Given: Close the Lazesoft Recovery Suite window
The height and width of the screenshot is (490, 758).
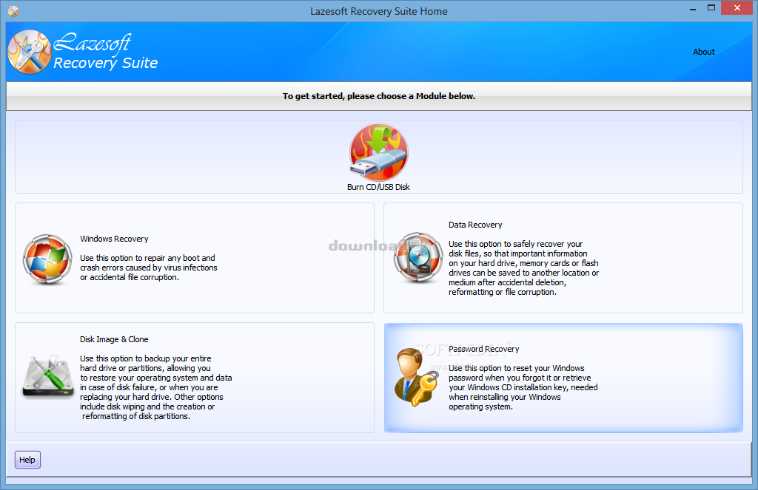Looking at the screenshot, I should (737, 8).
